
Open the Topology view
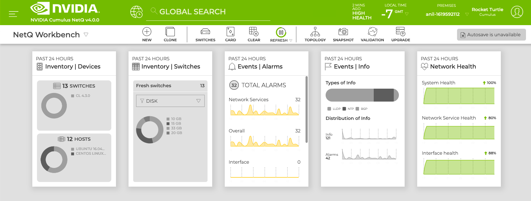click(315, 34)
